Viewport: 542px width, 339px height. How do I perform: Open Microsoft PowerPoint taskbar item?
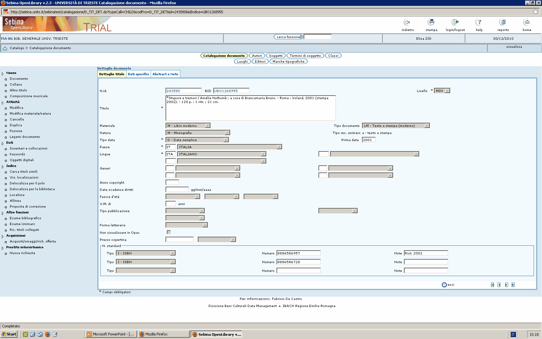(x=111, y=334)
